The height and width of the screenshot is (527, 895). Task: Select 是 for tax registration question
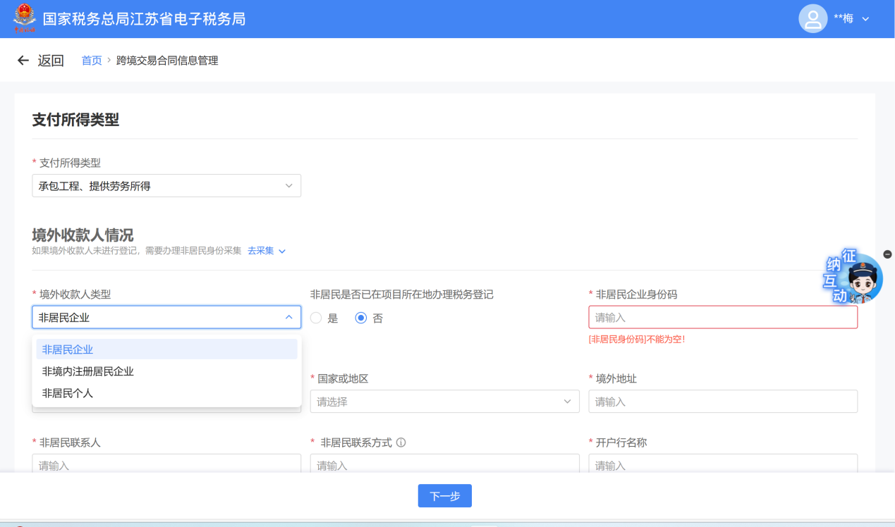click(x=317, y=318)
